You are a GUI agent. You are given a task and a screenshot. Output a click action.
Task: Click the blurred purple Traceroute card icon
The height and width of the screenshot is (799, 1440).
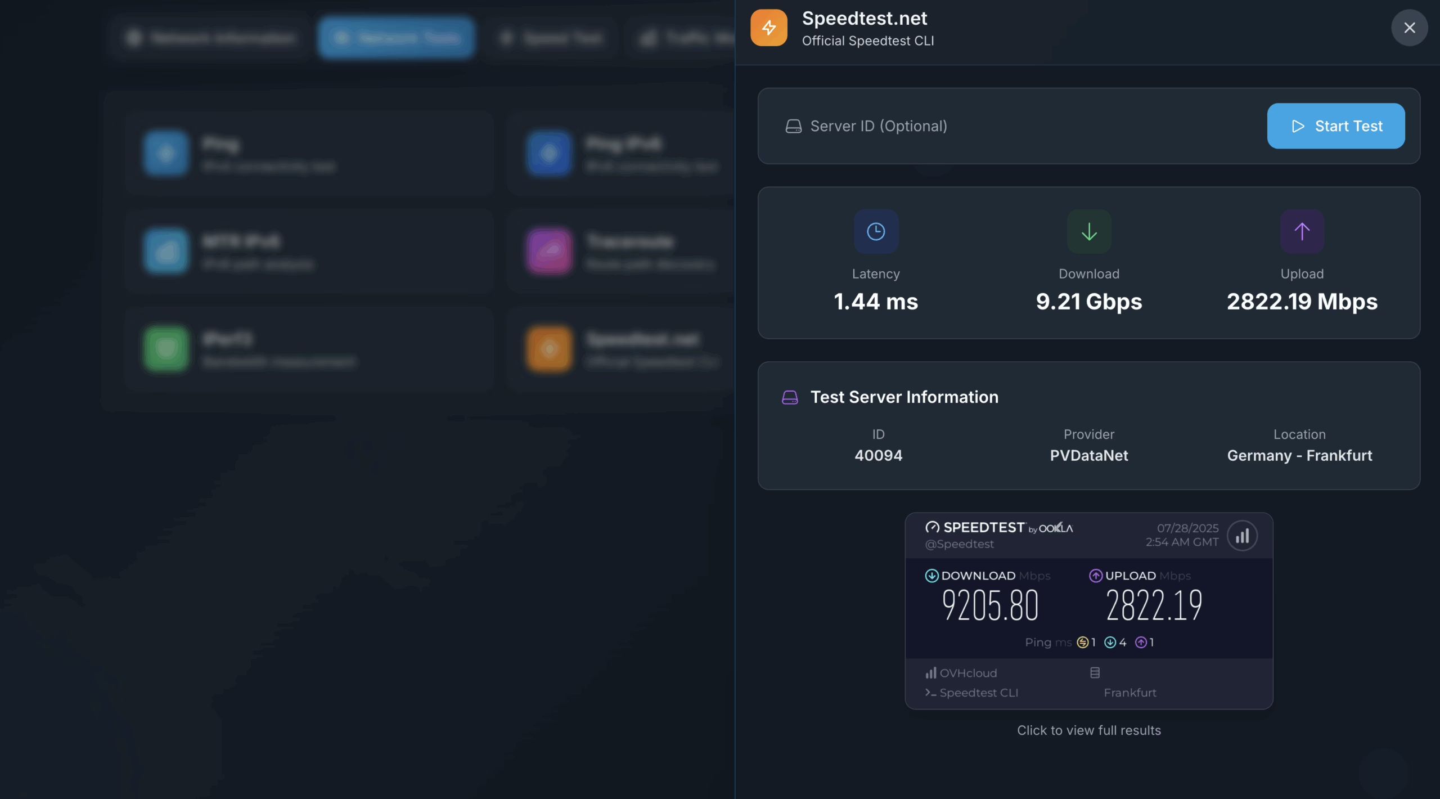549,251
